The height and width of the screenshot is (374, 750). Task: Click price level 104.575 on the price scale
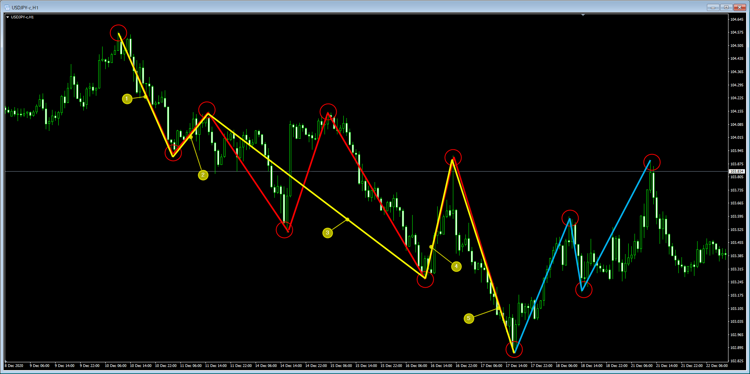737,32
